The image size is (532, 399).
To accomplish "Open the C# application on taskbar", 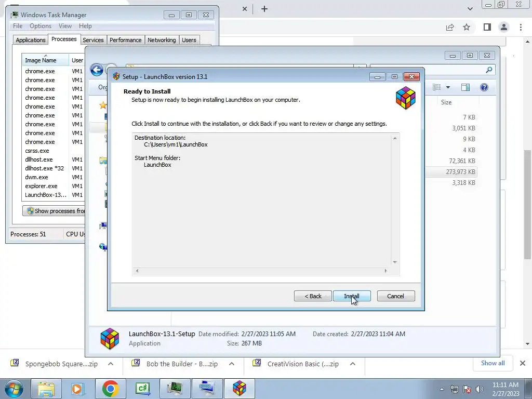I will [x=142, y=389].
